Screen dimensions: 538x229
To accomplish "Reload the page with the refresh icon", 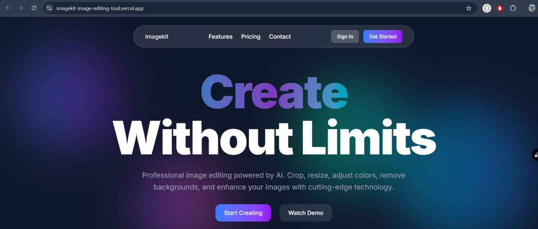I will (x=34, y=8).
